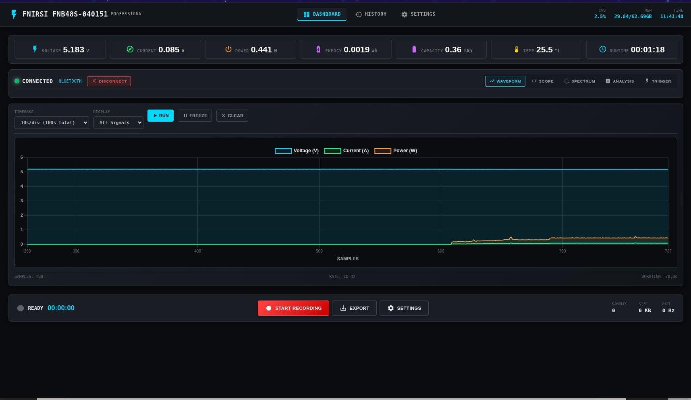Screen dimensions: 691x400
Task: Click the capacity battery icon
Action: click(414, 49)
